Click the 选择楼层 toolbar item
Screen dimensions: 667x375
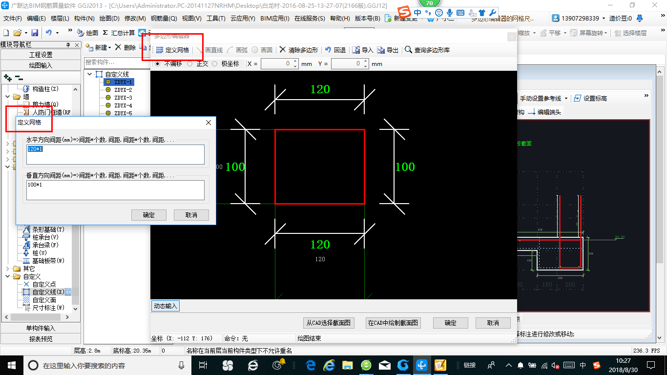[x=631, y=33]
